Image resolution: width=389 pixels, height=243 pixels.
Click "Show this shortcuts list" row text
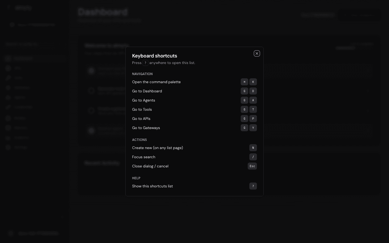click(152, 186)
